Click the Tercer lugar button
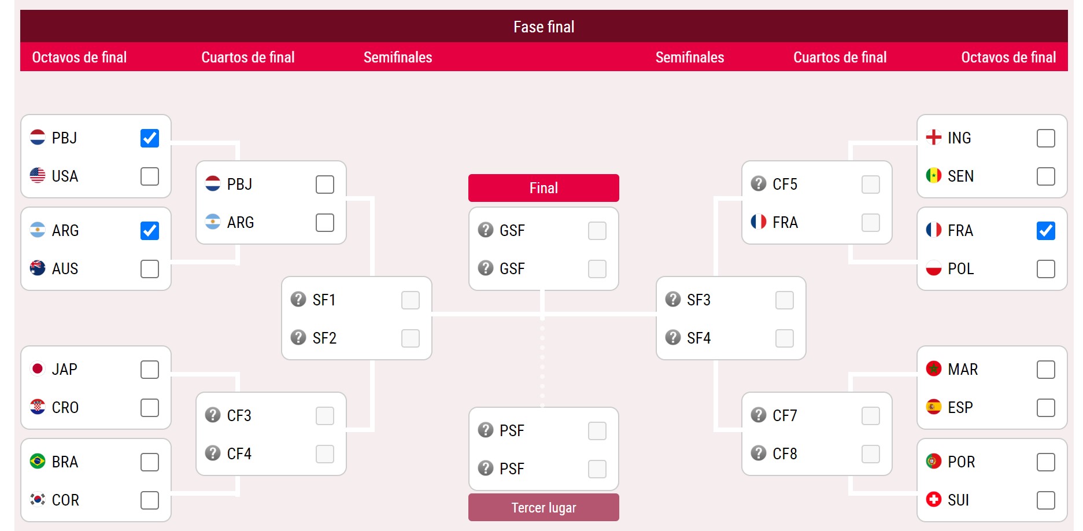Viewport: 1083px width, 531px height. pos(544,508)
